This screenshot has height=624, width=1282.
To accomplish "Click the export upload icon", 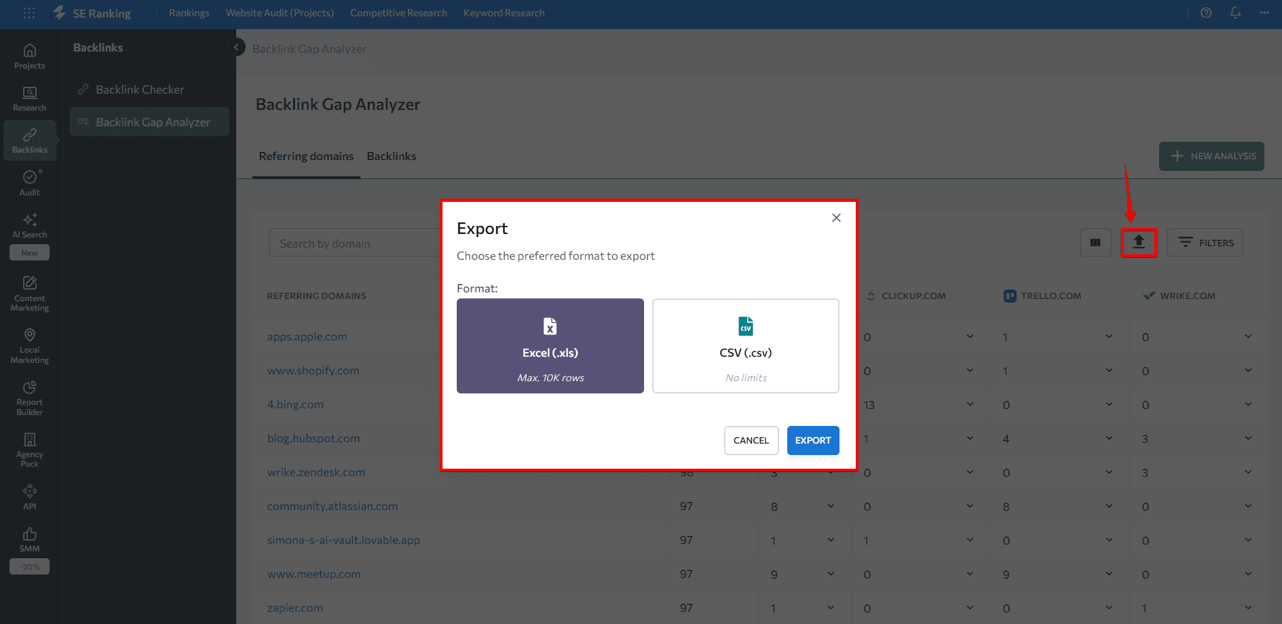I will click(x=1139, y=243).
